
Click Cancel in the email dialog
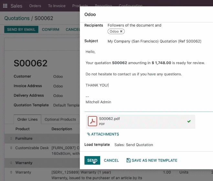111,160
